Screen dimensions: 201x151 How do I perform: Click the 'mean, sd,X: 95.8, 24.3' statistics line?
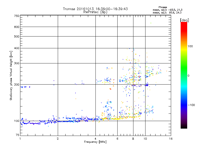coord(167,13)
